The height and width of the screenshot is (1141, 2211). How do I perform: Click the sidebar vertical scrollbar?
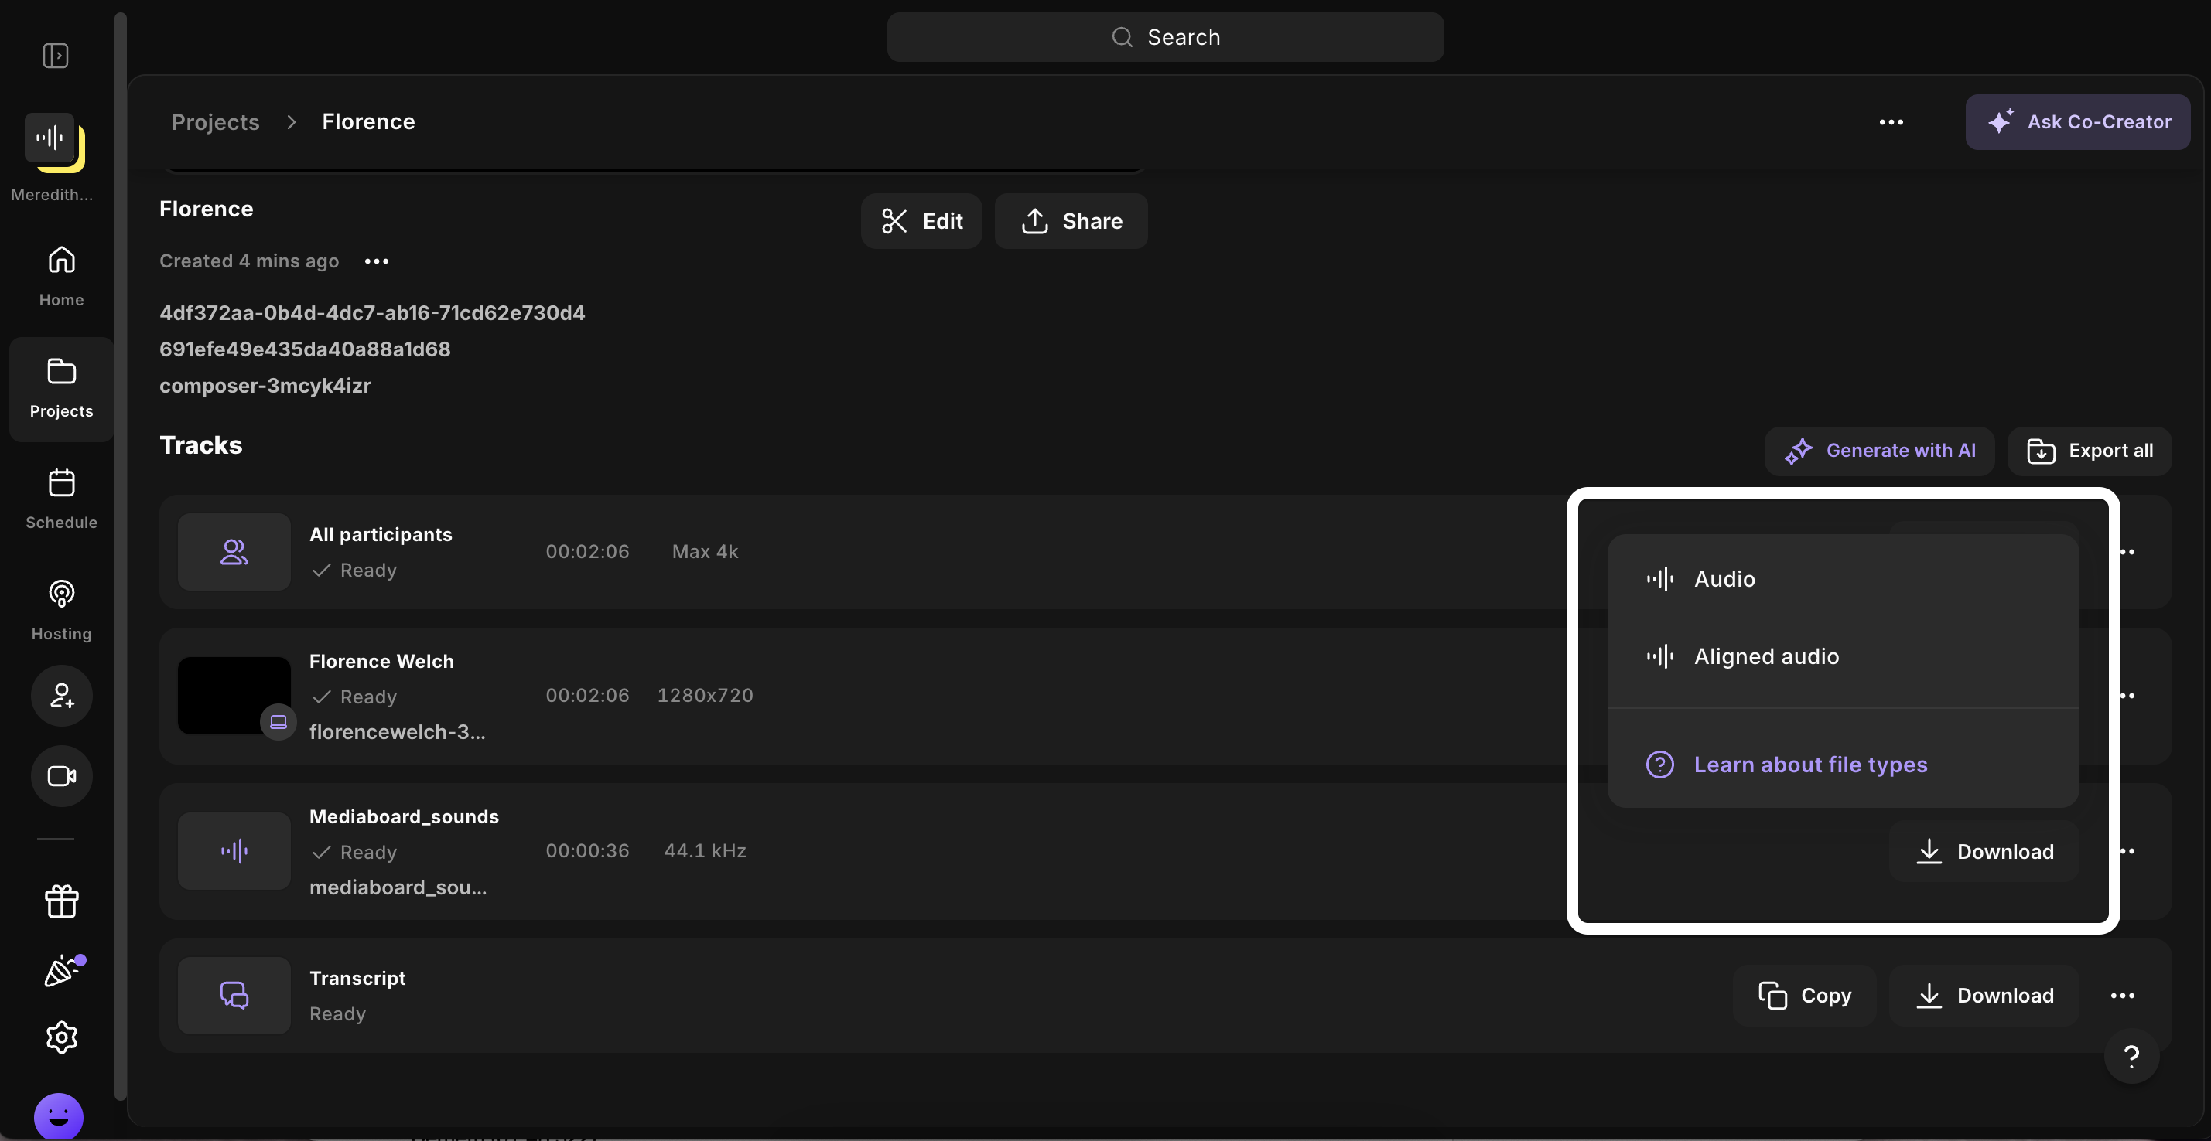120,556
